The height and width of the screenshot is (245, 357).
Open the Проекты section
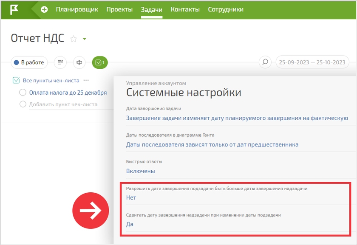click(x=119, y=9)
